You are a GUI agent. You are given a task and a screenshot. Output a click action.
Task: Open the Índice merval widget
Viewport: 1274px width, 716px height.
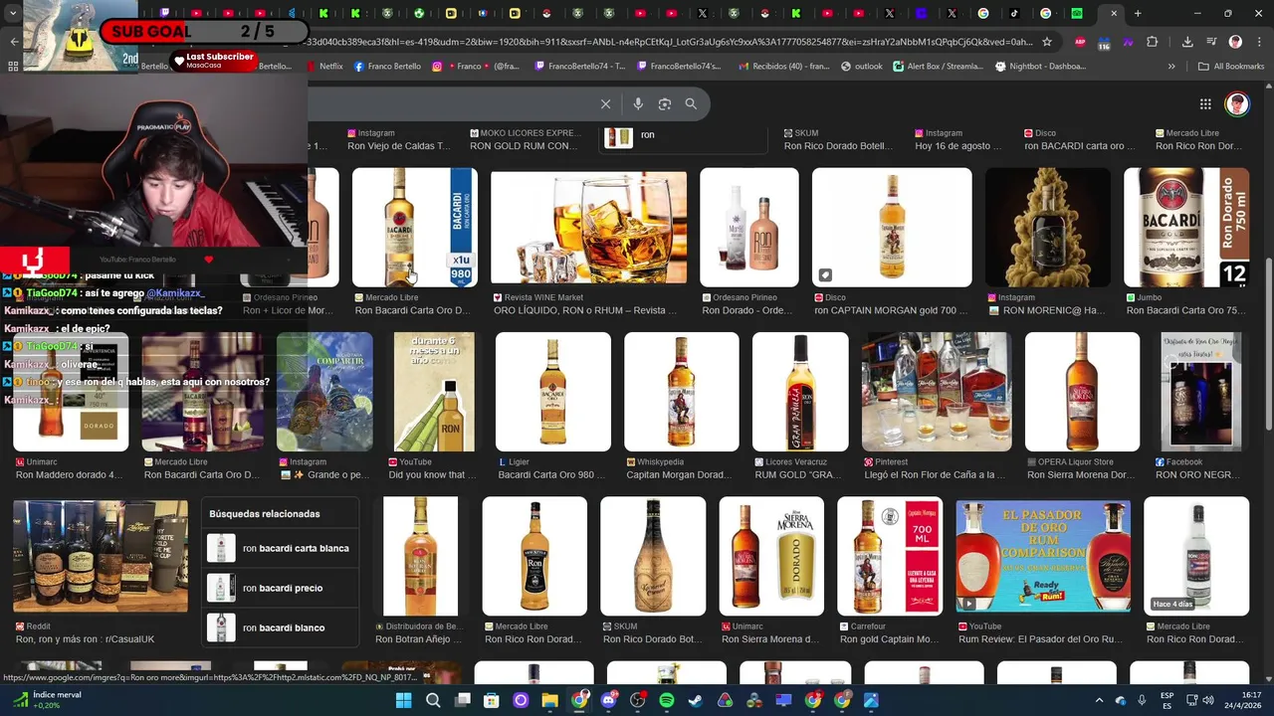(46, 700)
